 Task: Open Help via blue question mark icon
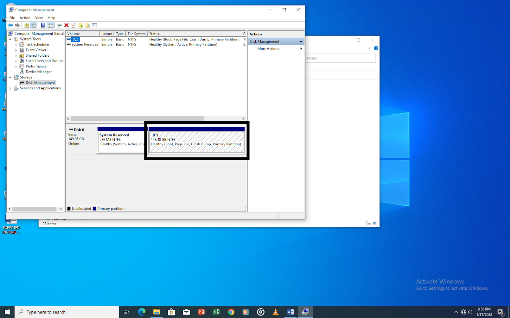(x=43, y=25)
